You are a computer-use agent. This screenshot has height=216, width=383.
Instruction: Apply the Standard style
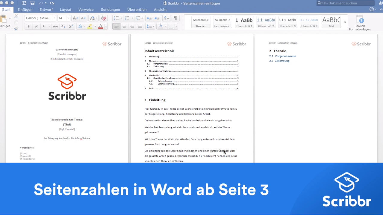tap(201, 22)
